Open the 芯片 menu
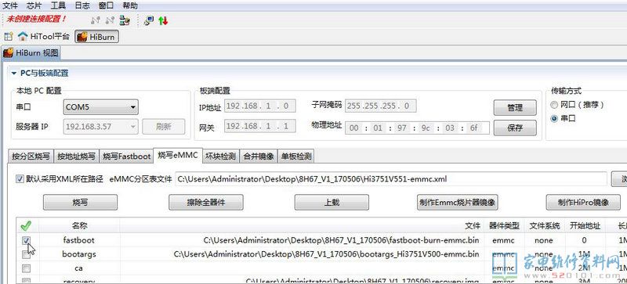Screen dimensions: 627x284 pos(34,5)
